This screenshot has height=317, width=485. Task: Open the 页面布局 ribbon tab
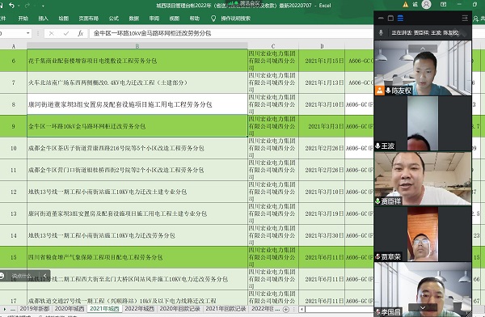88,19
